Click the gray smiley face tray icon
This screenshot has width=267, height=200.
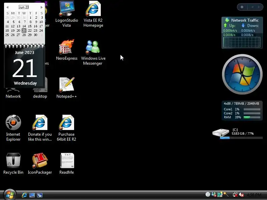pos(208,194)
